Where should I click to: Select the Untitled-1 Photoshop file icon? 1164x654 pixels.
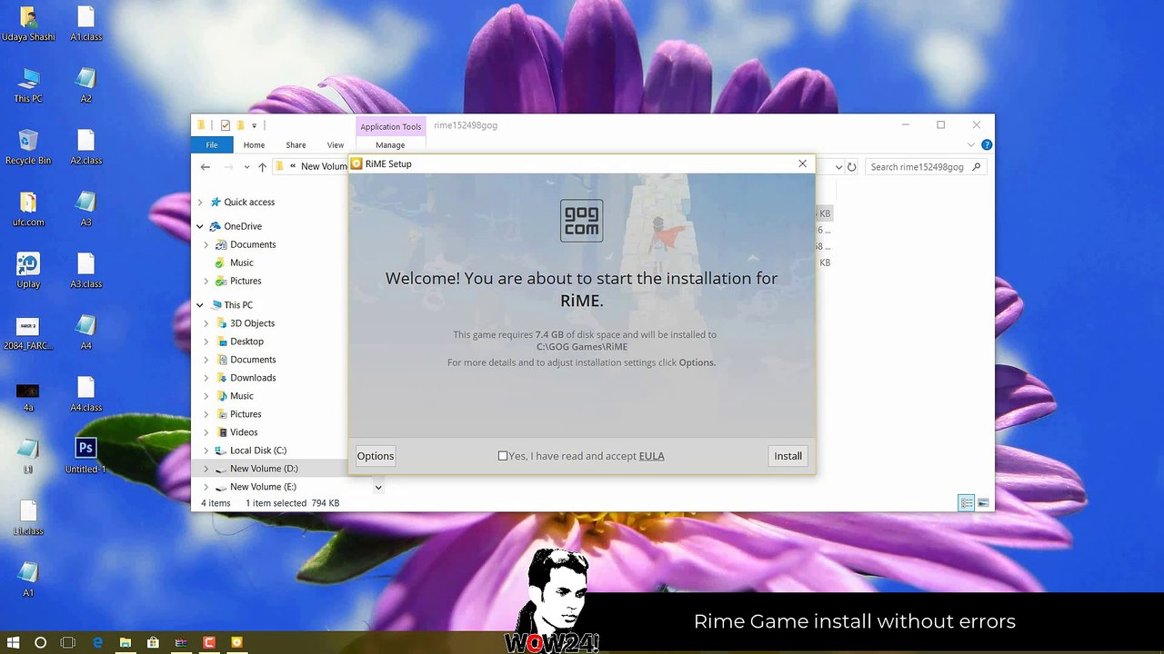click(x=85, y=456)
